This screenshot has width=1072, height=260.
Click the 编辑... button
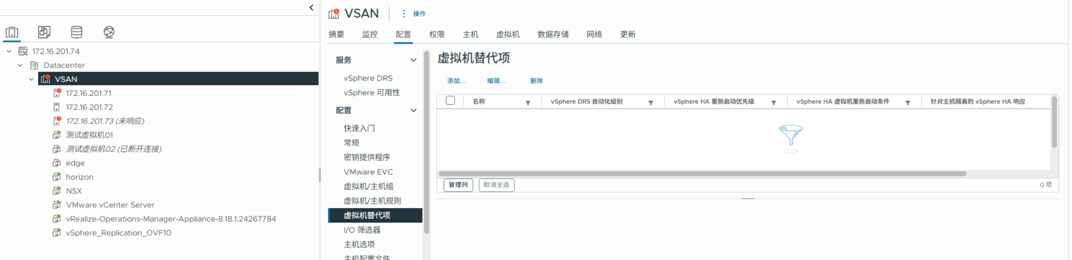496,81
